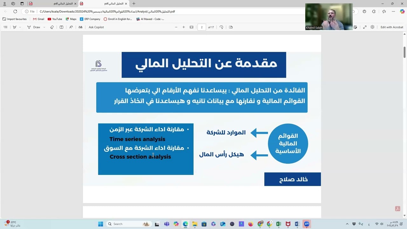Click the save PDF icon
This screenshot has height=229, width=407.
coord(355,27)
